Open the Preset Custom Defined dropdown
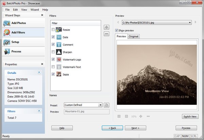 tap(100, 105)
